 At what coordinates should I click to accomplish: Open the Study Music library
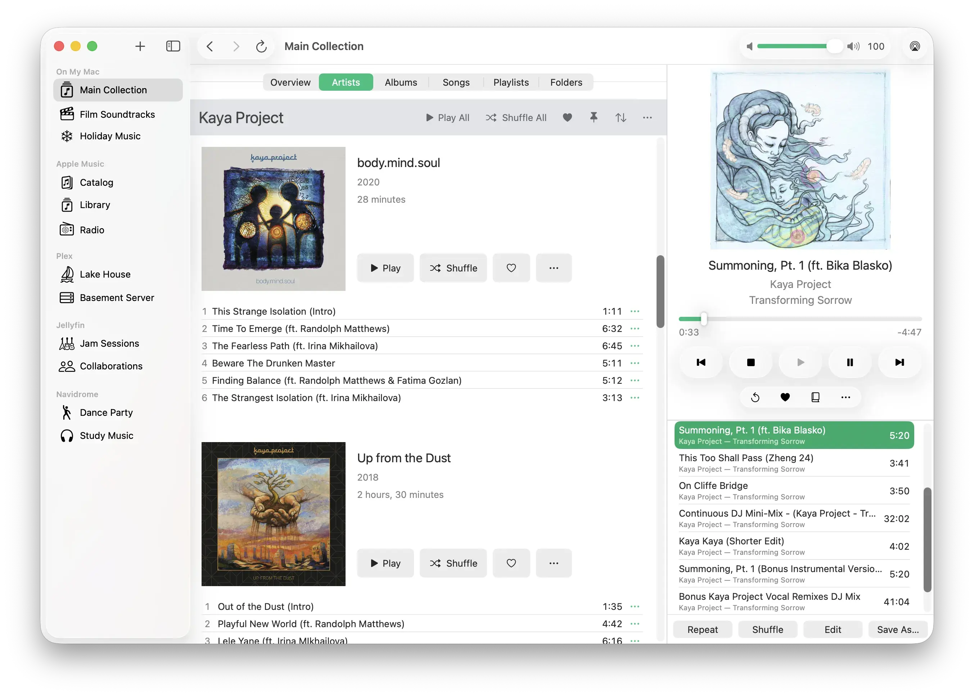[x=118, y=436]
